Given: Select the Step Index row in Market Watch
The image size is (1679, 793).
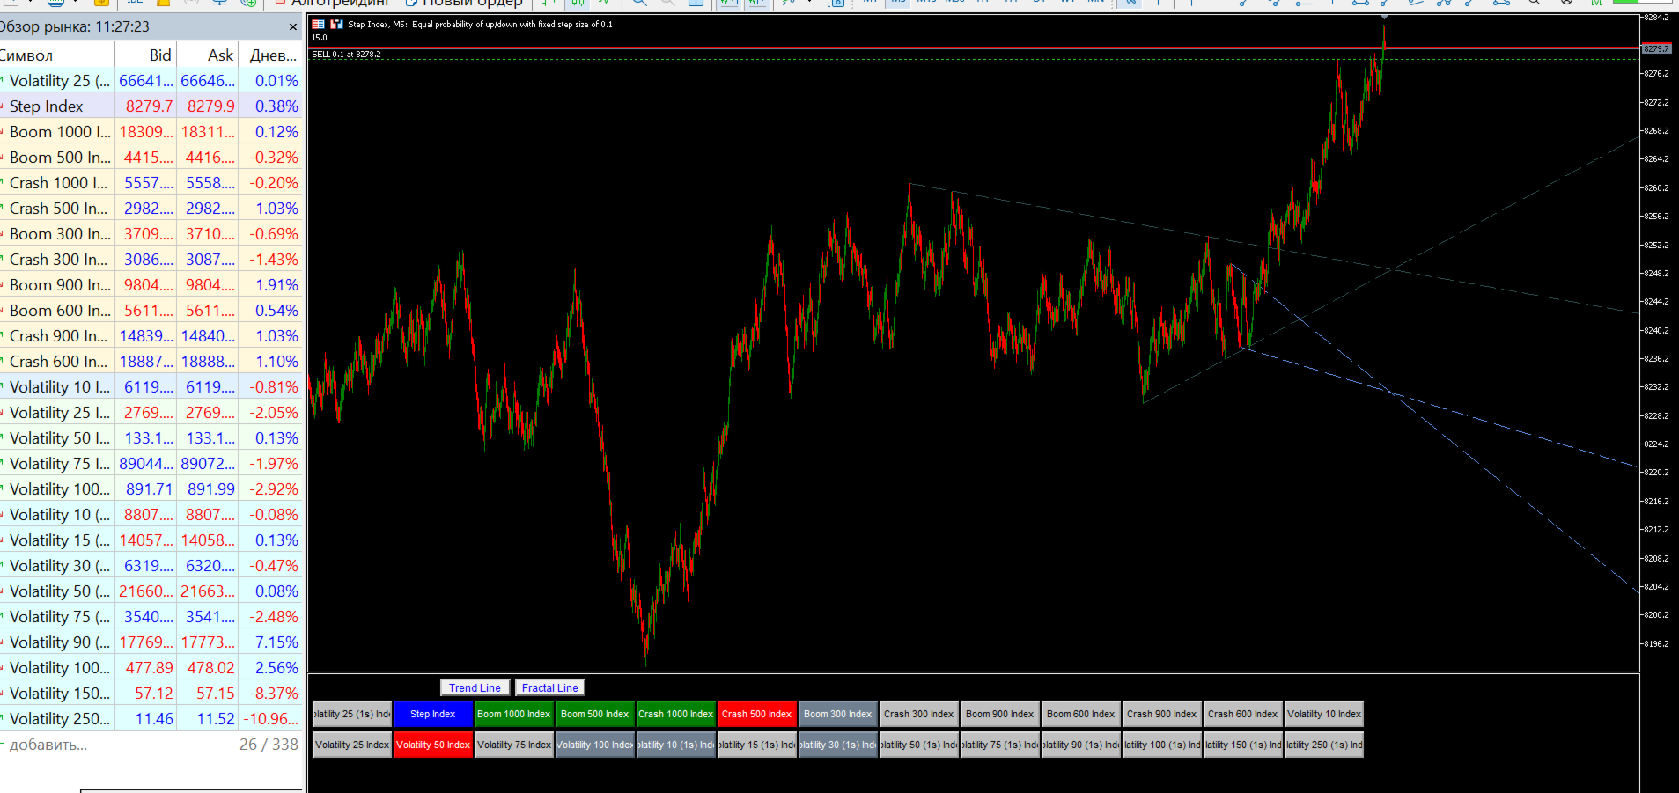Looking at the screenshot, I should [x=151, y=106].
